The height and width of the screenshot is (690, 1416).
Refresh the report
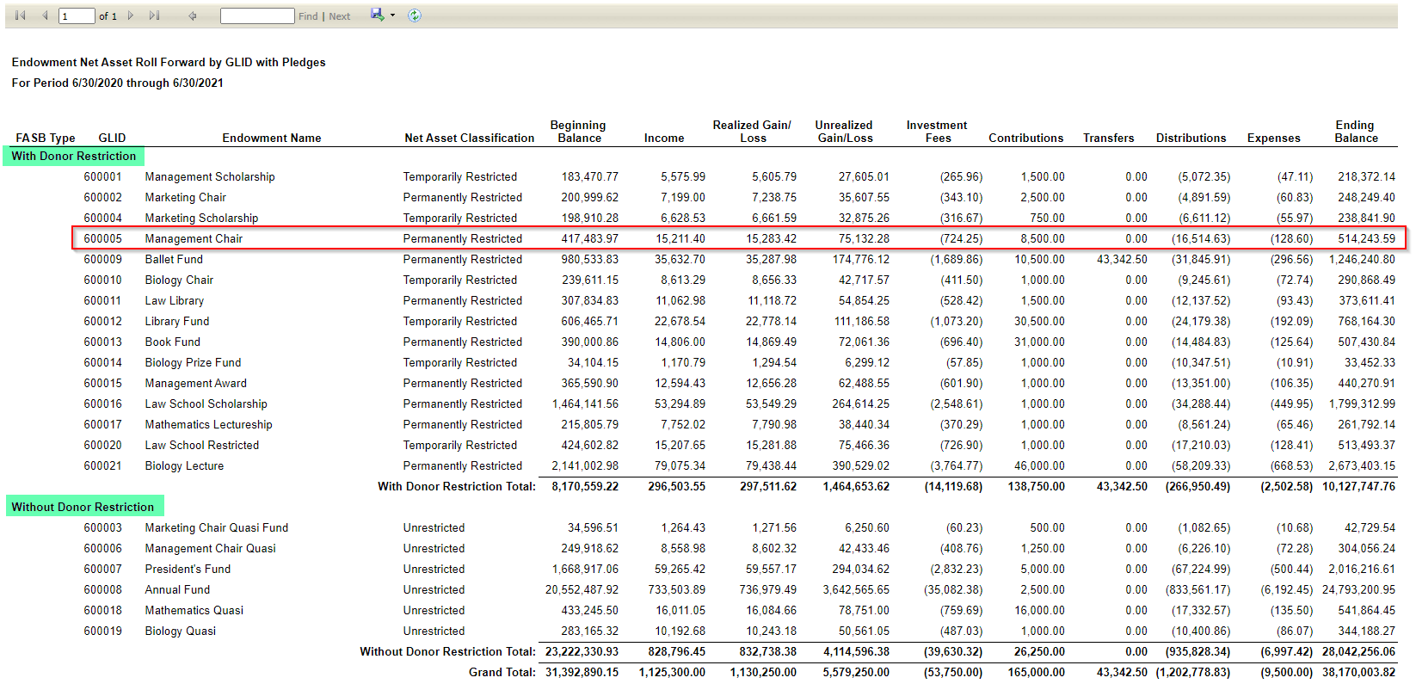point(415,15)
